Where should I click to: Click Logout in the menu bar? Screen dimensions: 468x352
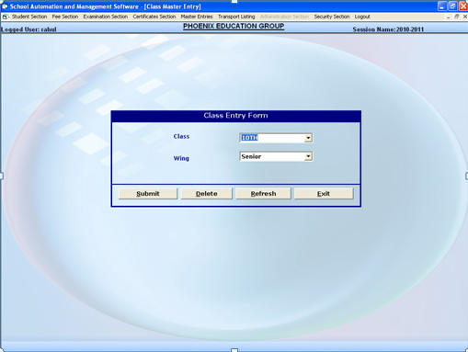click(362, 17)
